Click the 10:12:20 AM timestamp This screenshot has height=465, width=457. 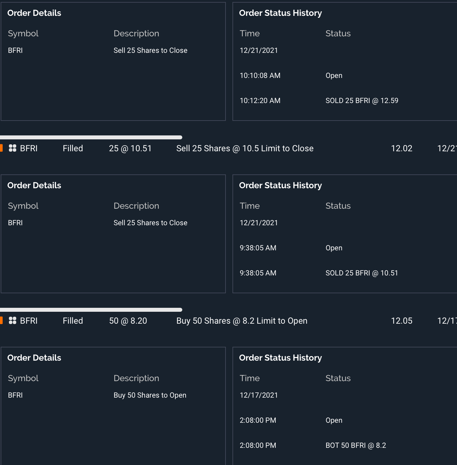pyautogui.click(x=260, y=101)
